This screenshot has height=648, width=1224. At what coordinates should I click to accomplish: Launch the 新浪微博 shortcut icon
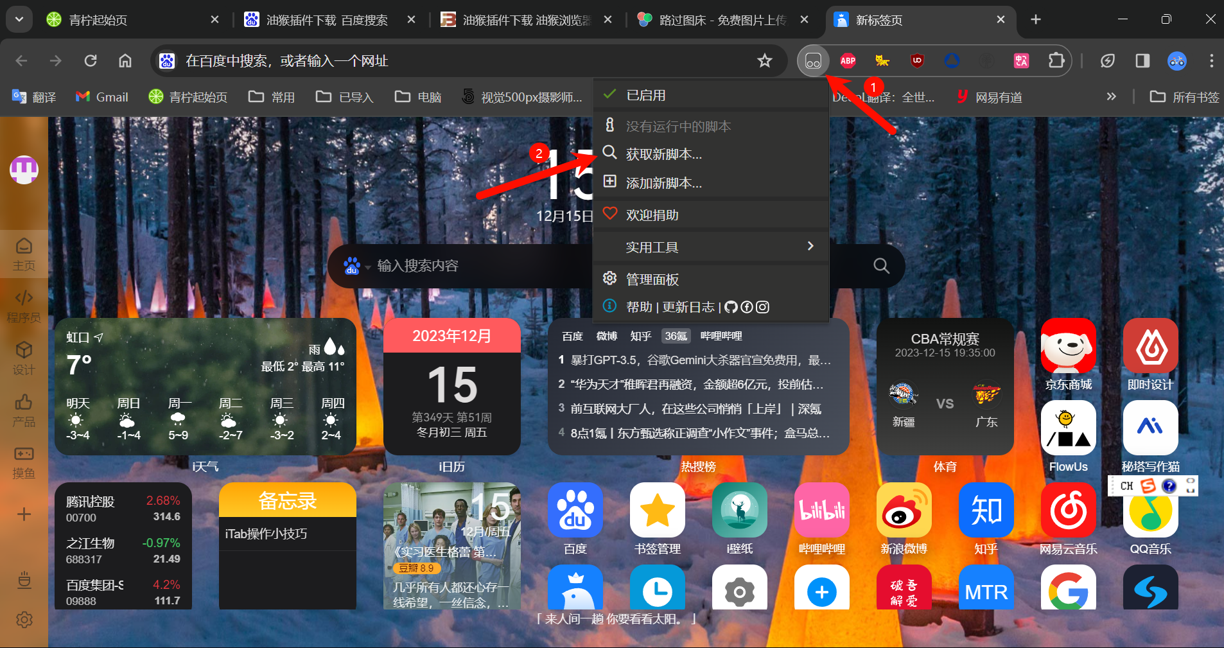pos(904,511)
